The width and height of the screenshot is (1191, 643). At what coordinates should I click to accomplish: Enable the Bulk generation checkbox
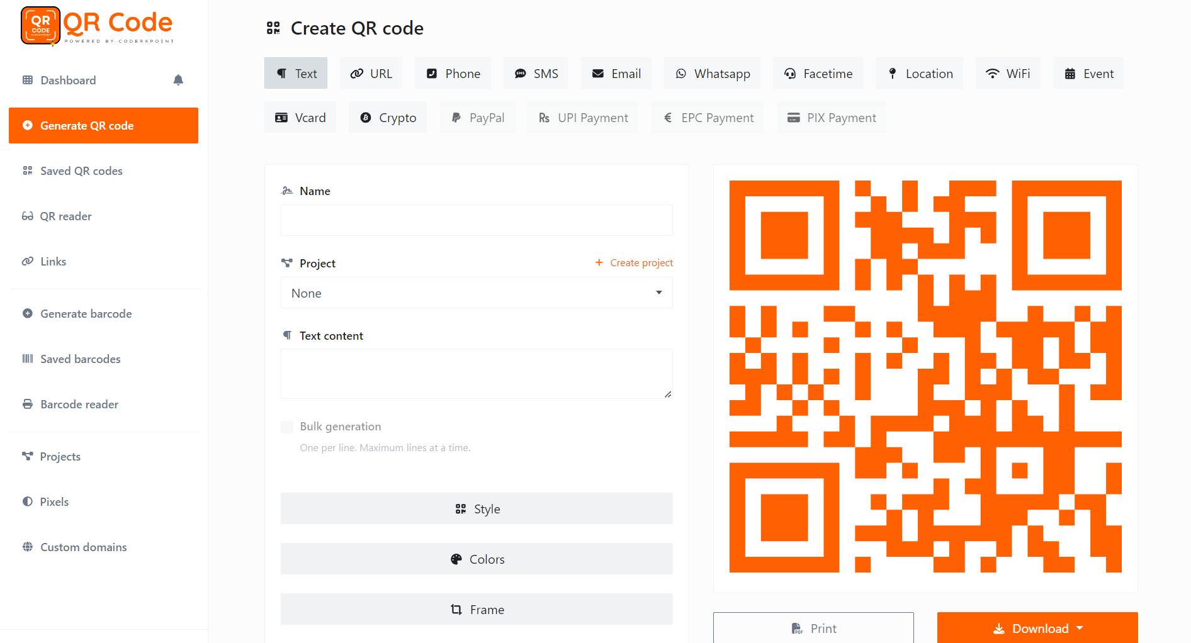click(x=287, y=427)
